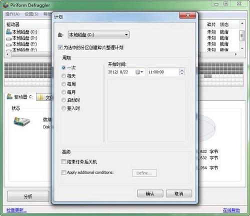This screenshot has height=216, width=250.
Task: Close the 计划 dialog with the red X
Action: tap(187, 15)
